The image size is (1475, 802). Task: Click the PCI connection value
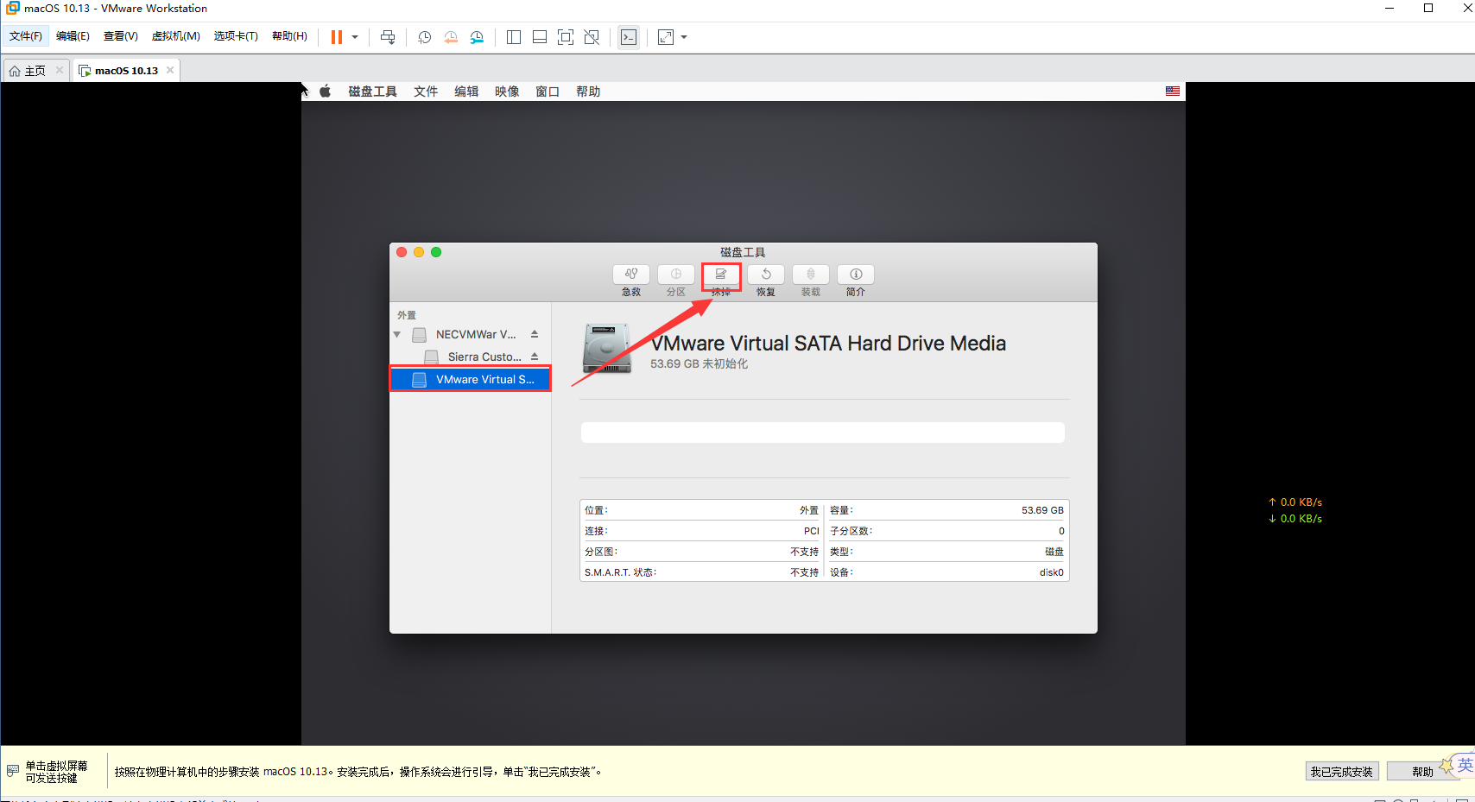(811, 531)
